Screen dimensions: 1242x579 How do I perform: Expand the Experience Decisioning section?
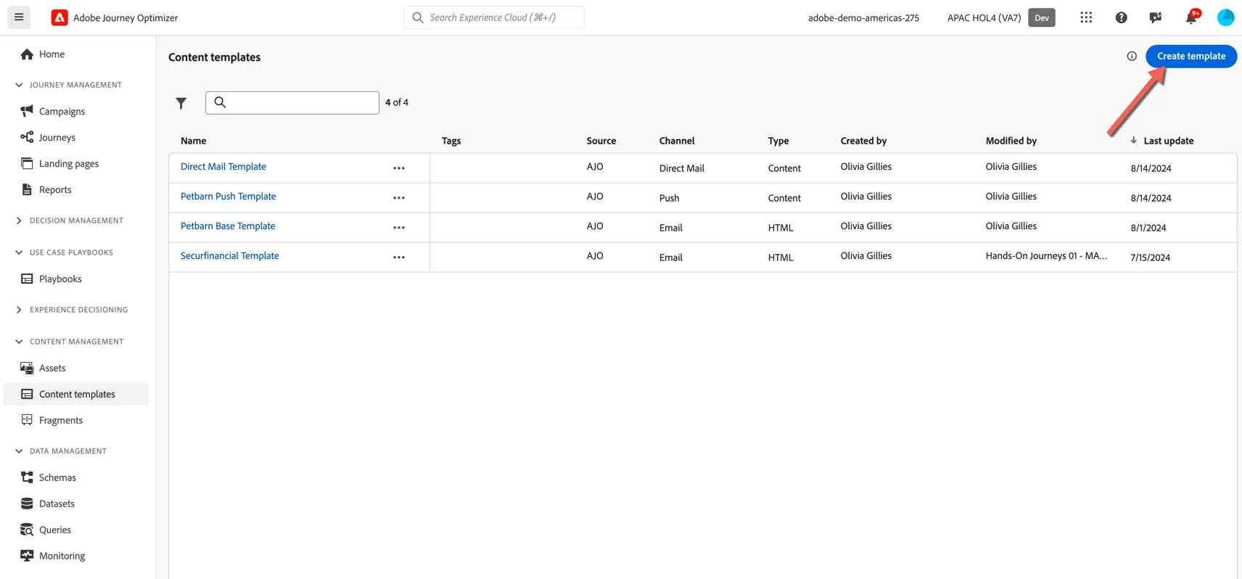point(19,310)
